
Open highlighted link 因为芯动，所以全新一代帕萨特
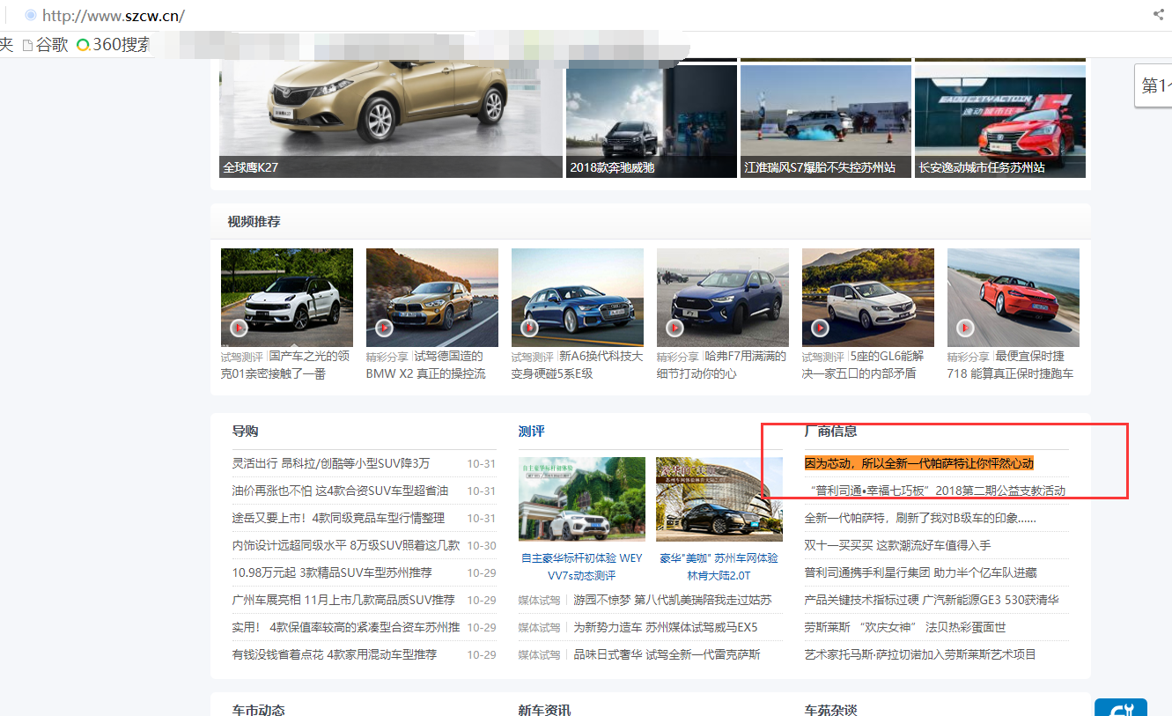(x=918, y=463)
